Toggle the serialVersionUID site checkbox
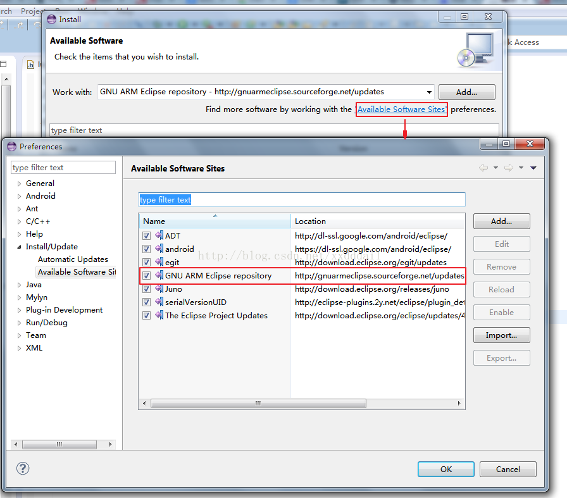The height and width of the screenshot is (498, 567). point(146,302)
